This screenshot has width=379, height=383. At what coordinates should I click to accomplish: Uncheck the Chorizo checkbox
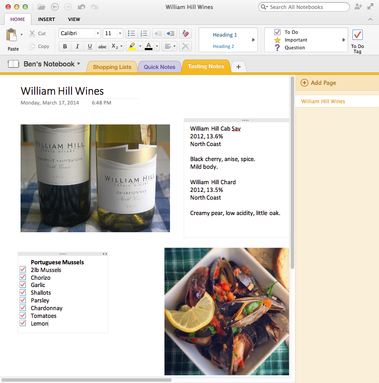tap(22, 277)
